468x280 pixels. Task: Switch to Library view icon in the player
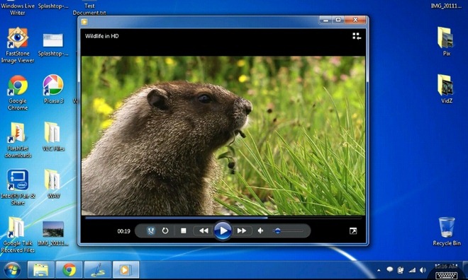click(x=357, y=36)
